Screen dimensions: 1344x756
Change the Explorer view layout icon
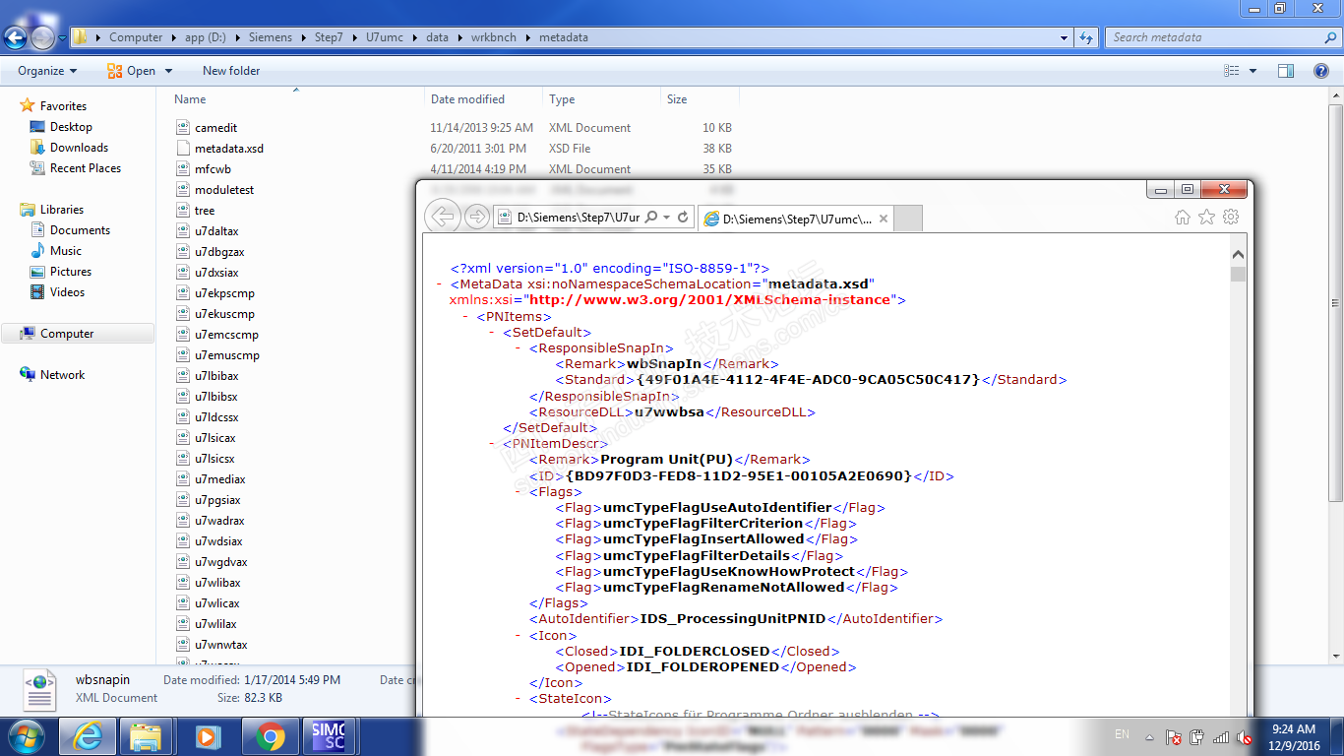[x=1231, y=71]
